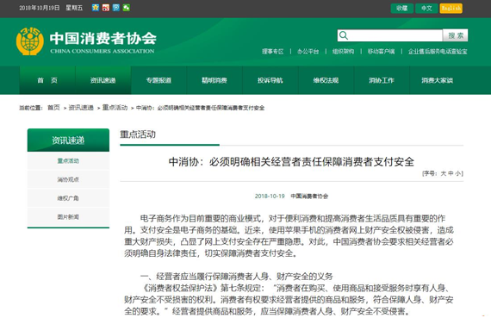Screen dimensions: 491x318
Task: Select 重点活动 in the sidebar
Action: pyautogui.click(x=68, y=160)
